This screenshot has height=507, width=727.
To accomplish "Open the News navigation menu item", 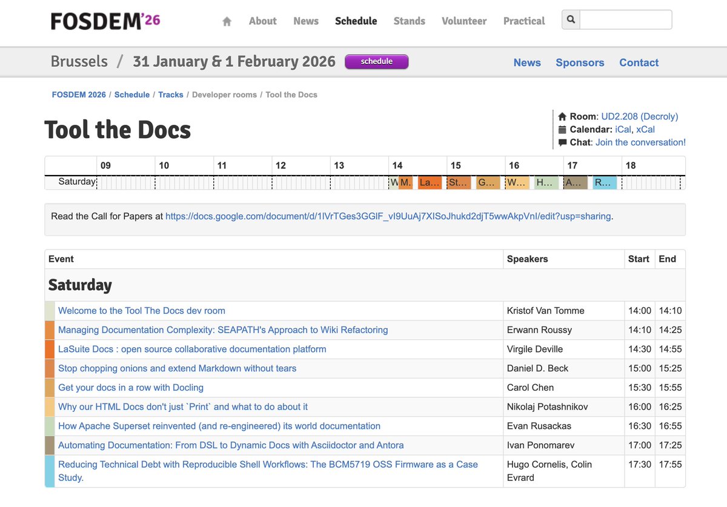I will (x=306, y=21).
